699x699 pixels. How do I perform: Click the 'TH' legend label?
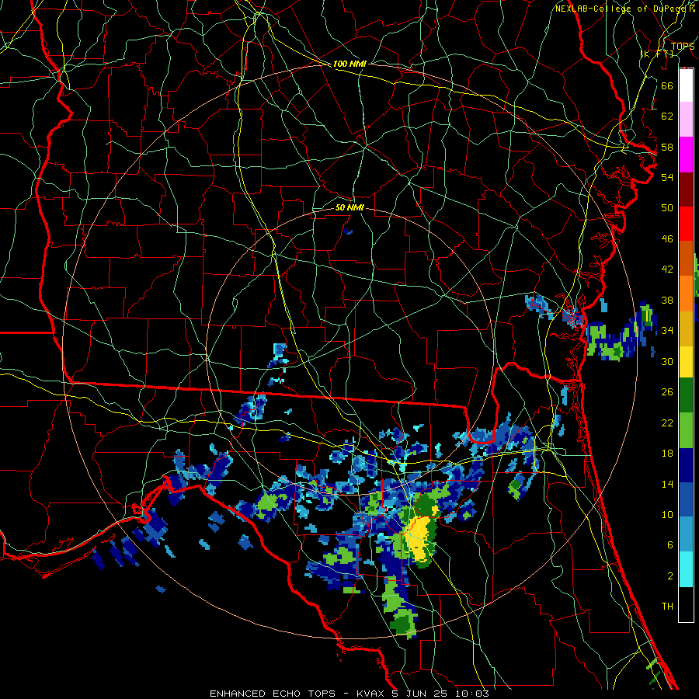tap(667, 607)
